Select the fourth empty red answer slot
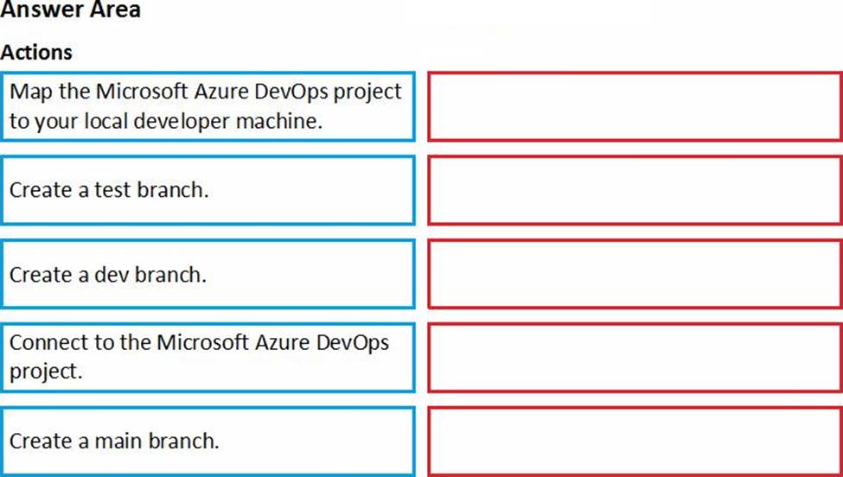This screenshot has width=843, height=477. [635, 357]
